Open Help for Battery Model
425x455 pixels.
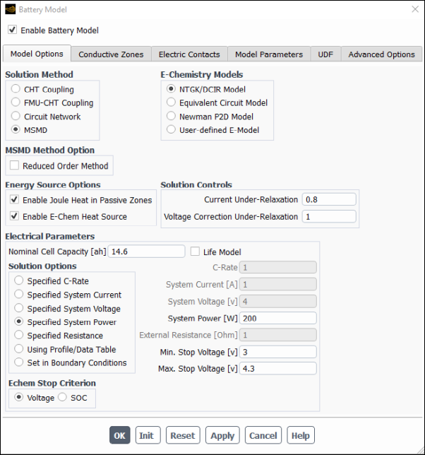coord(301,435)
